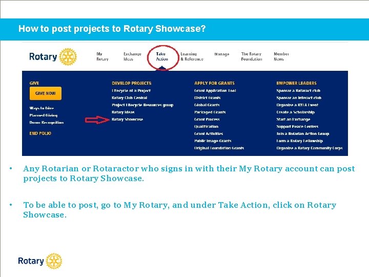Click bullet text starting 'Any Rotarian or Rotaractor'

tap(189, 173)
